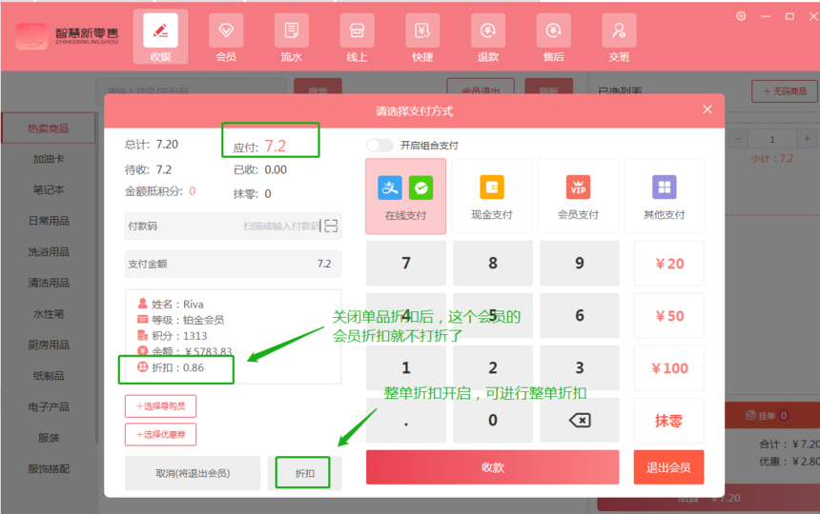Select 水性笔 category in sidebar
The width and height of the screenshot is (820, 514).
(x=48, y=313)
